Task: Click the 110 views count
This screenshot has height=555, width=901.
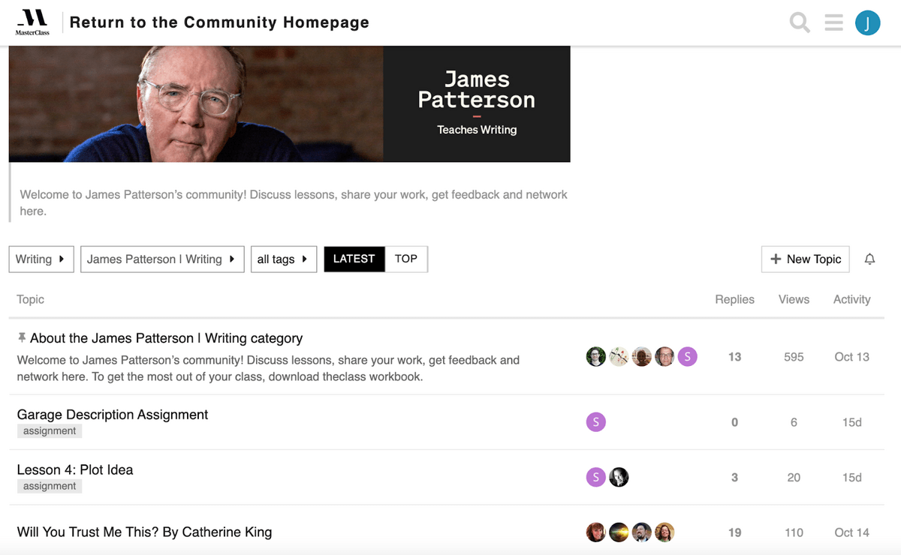Action: (x=794, y=532)
